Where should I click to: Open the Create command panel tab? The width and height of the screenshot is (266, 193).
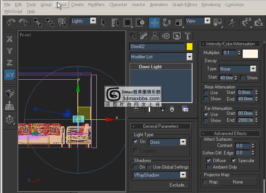[x=133, y=36]
